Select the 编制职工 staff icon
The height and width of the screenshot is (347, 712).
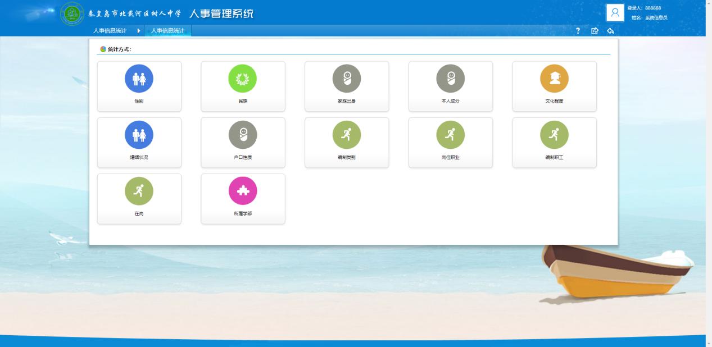pos(554,135)
